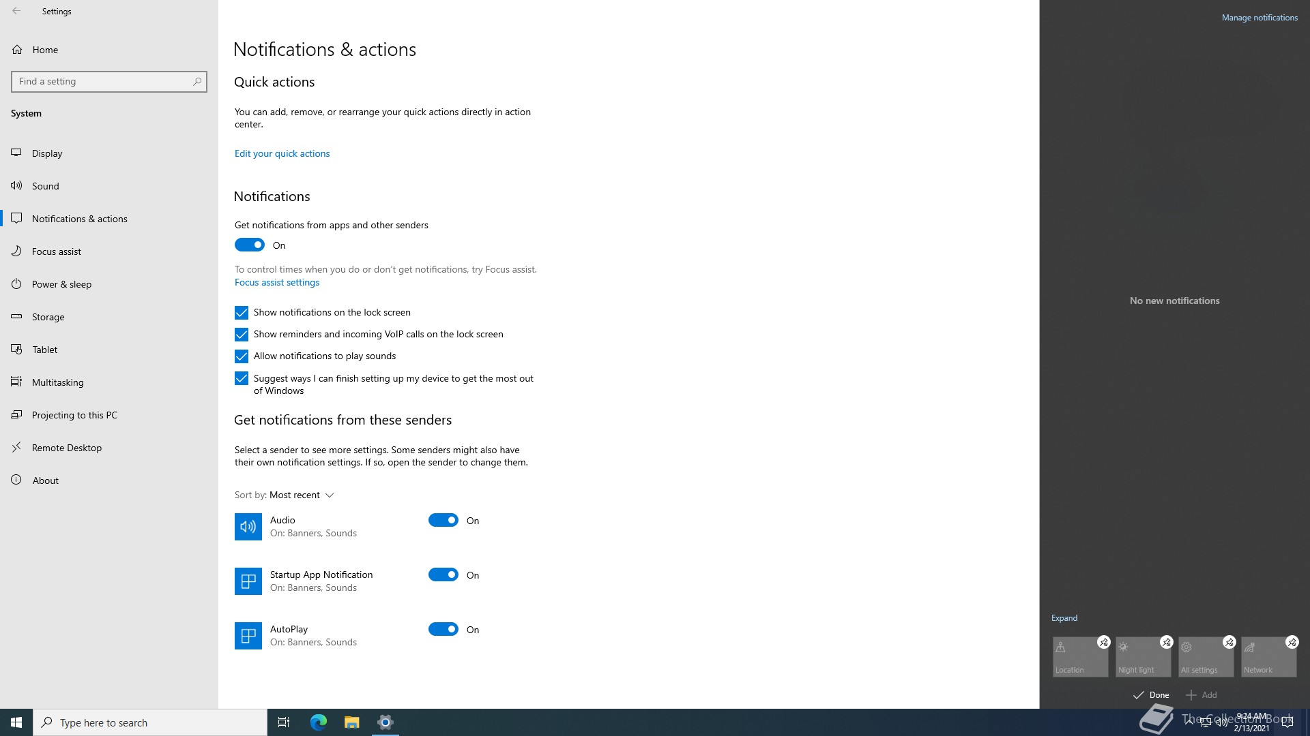The height and width of the screenshot is (736, 1310).
Task: Click the Audio sender speaker icon
Action: click(248, 527)
